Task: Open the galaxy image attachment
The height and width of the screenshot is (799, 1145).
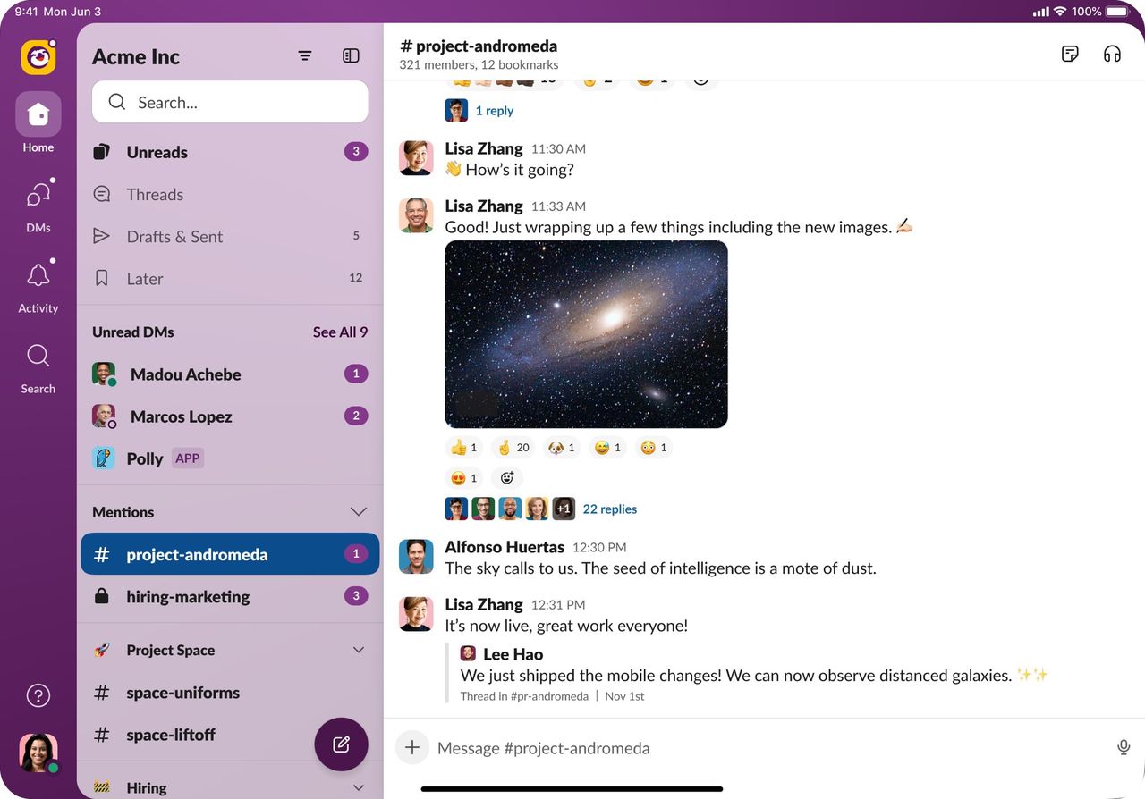Action: pyautogui.click(x=586, y=334)
